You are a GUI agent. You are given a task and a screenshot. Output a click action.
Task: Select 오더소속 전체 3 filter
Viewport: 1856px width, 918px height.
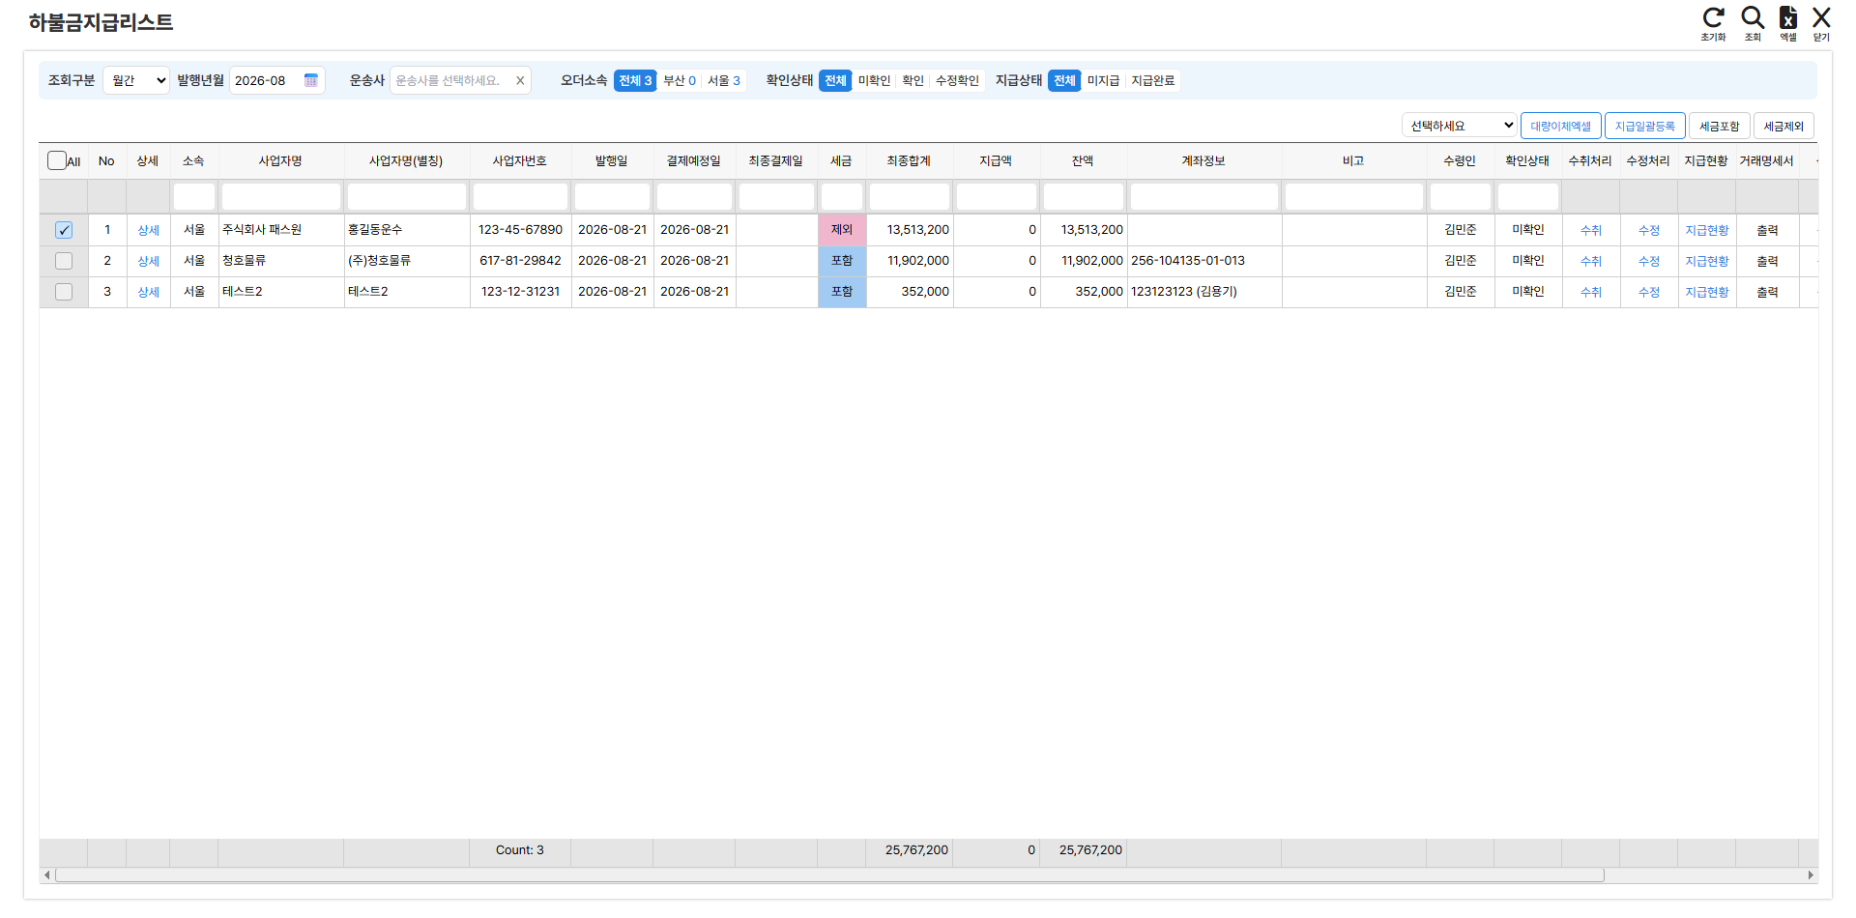(635, 80)
